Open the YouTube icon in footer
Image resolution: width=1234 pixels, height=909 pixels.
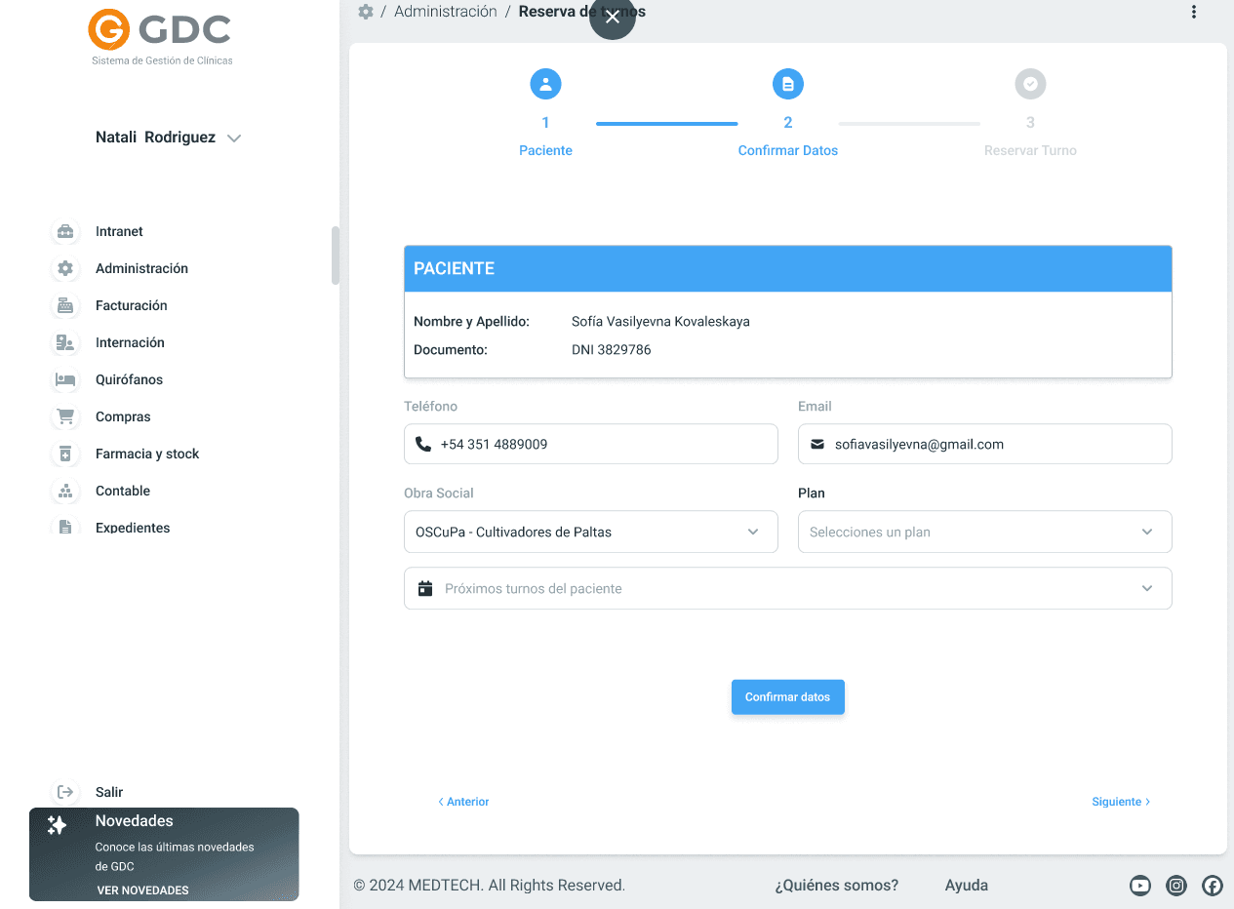[x=1139, y=886]
